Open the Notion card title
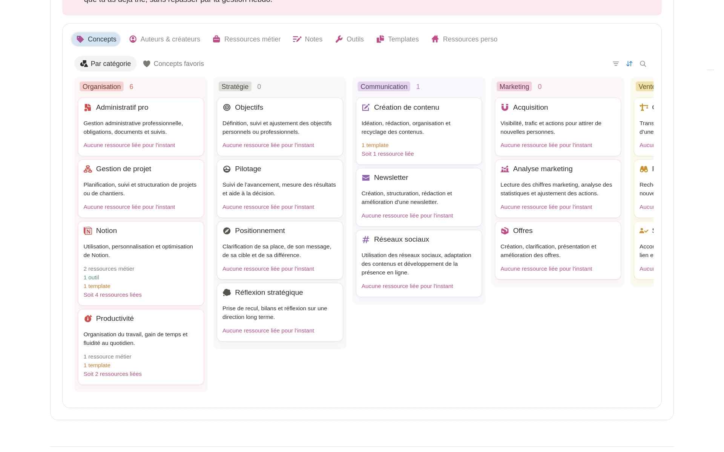Screen dimensions: 724x452 [x=106, y=231]
